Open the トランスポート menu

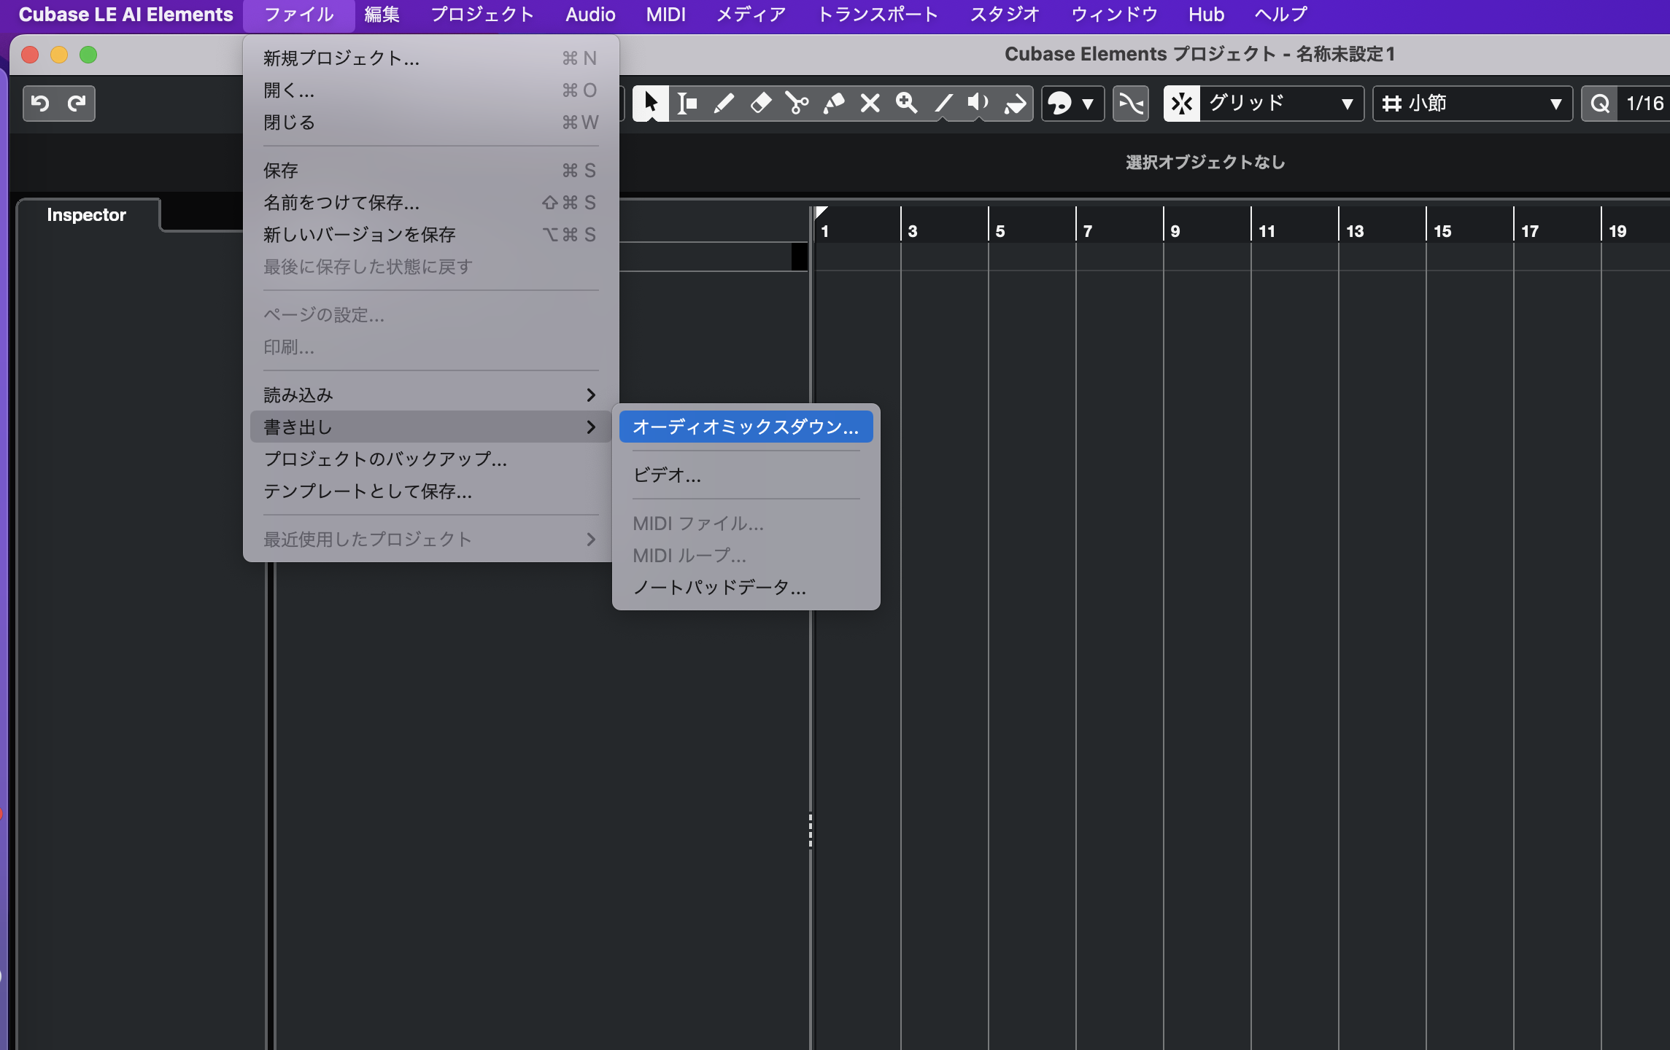[x=878, y=15]
